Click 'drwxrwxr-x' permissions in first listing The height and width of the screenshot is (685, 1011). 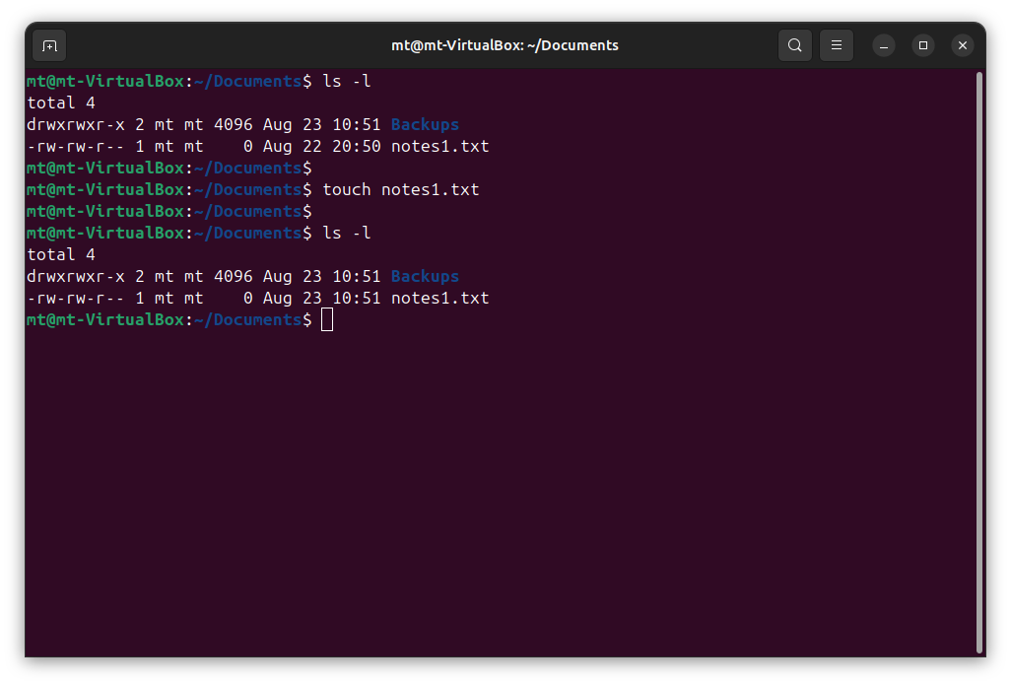[x=75, y=124]
